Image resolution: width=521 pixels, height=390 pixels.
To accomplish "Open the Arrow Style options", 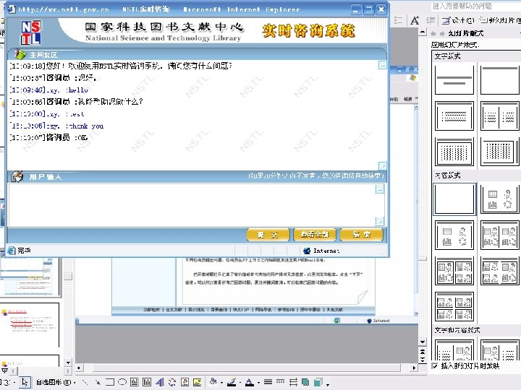I will (x=293, y=382).
